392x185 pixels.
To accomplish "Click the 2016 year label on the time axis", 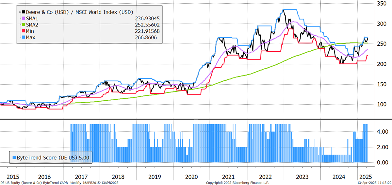I will 44,177.
